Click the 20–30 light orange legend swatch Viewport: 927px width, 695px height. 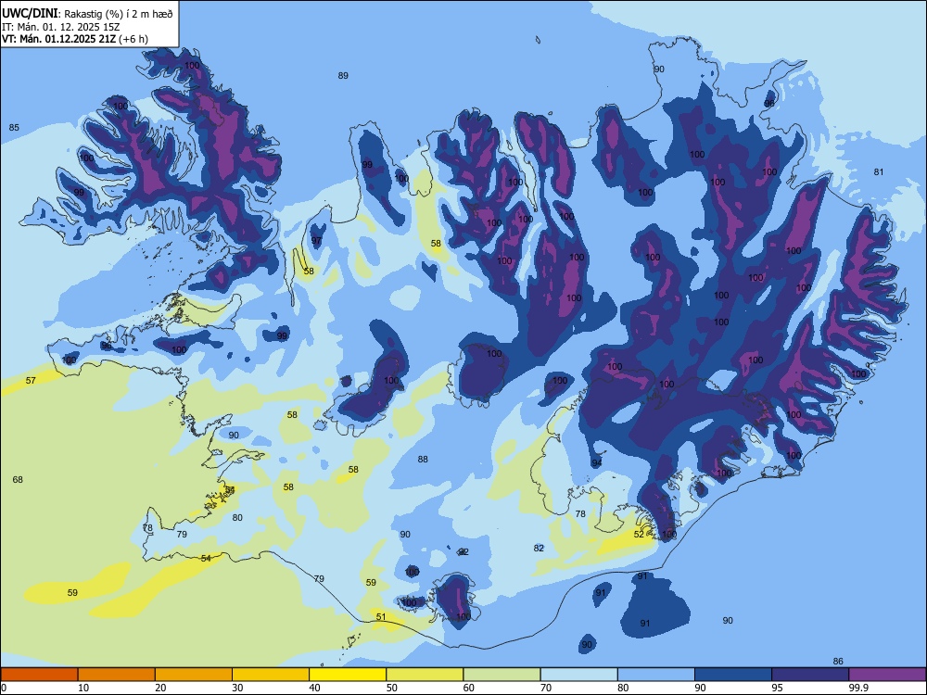click(x=194, y=675)
